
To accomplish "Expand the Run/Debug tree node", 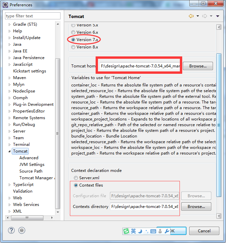I will click(x=9, y=125).
